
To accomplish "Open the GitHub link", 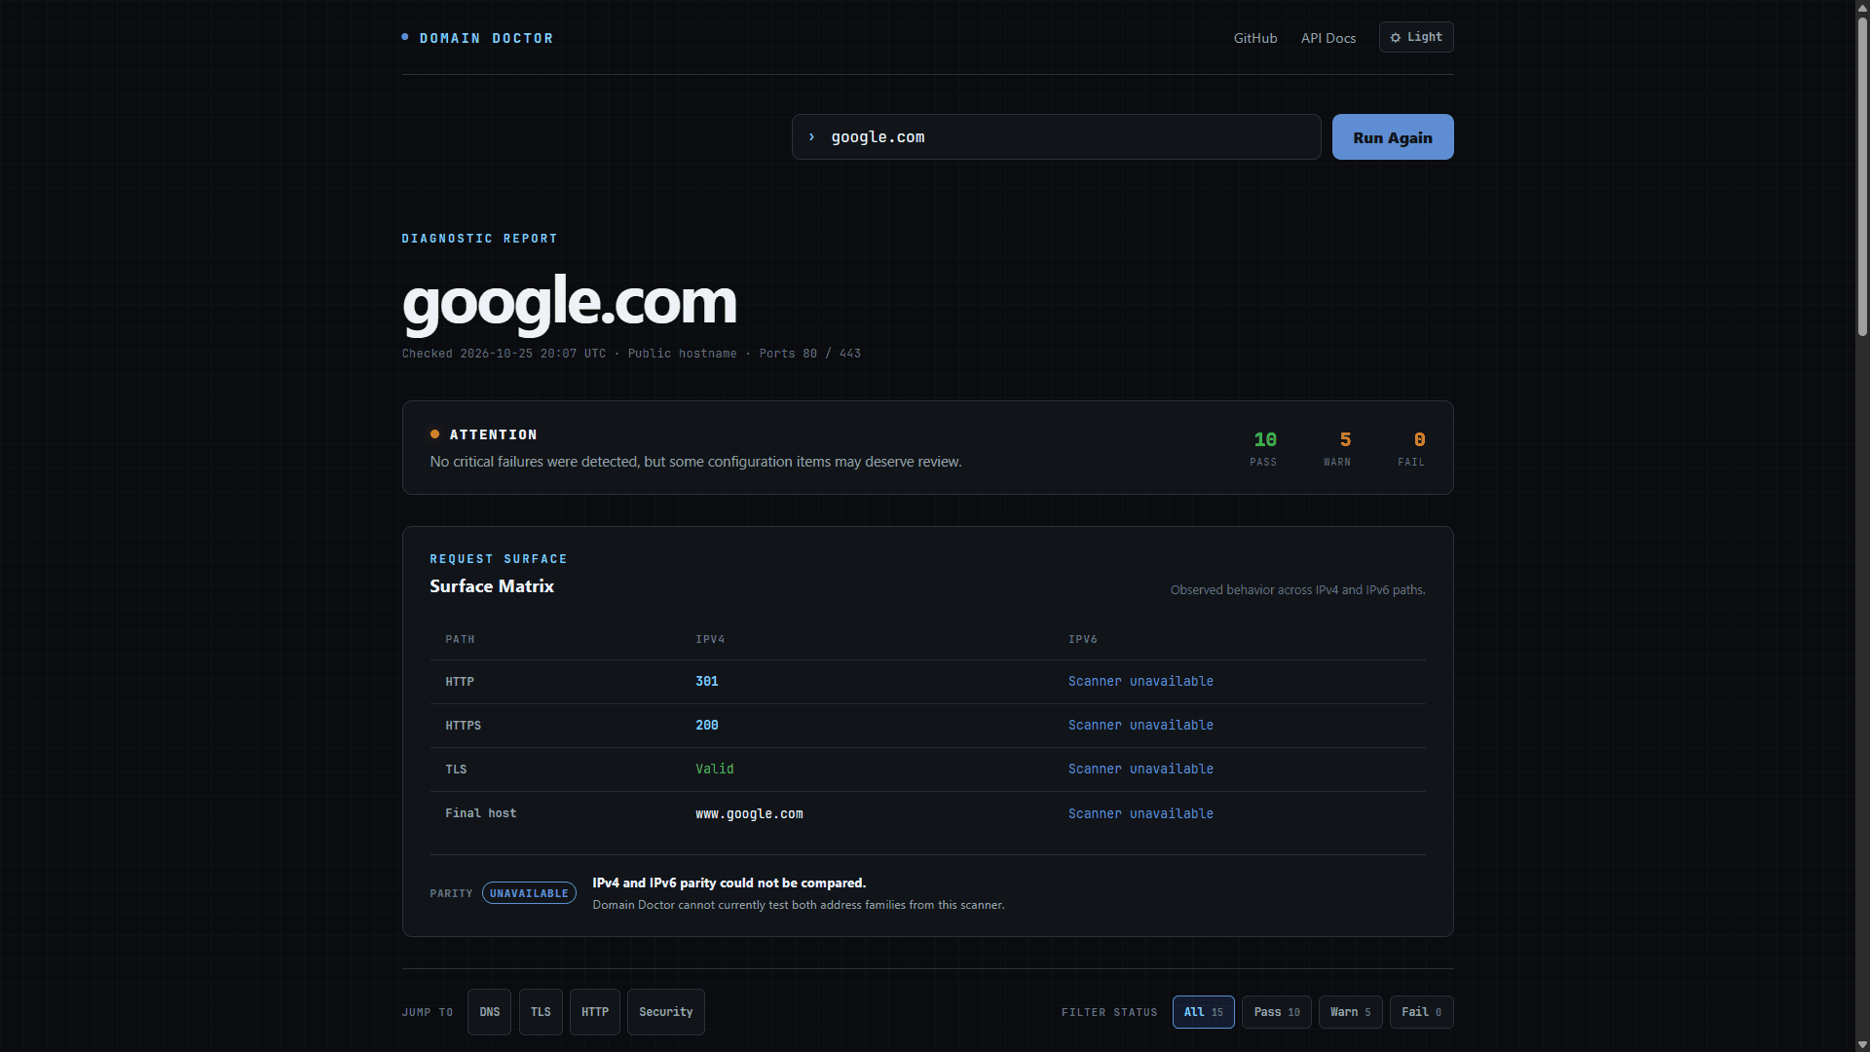I will click(x=1255, y=38).
